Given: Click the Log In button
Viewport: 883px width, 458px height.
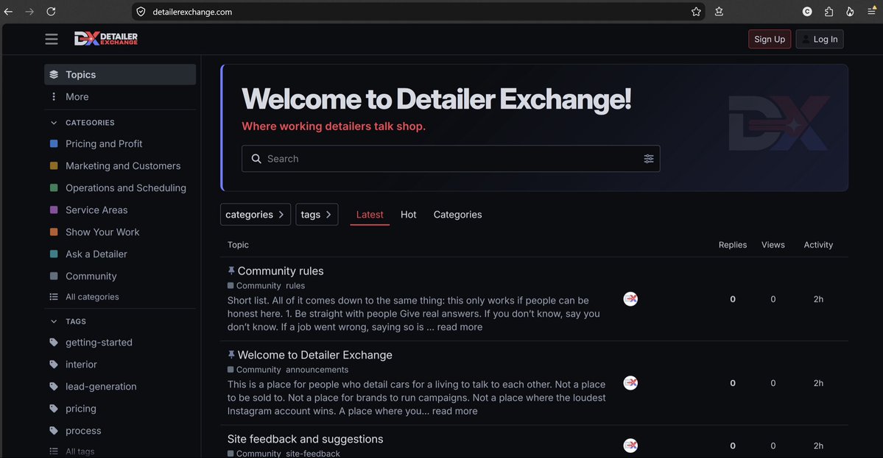Looking at the screenshot, I should coord(820,39).
